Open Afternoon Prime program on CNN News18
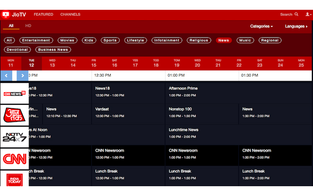The height and width of the screenshot is (196, 313). click(x=238, y=93)
